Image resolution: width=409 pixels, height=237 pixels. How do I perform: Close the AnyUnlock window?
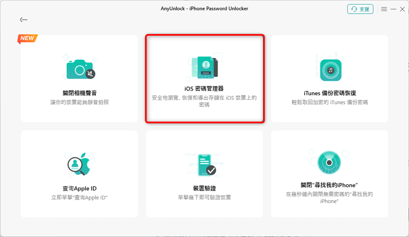pyautogui.click(x=402, y=9)
